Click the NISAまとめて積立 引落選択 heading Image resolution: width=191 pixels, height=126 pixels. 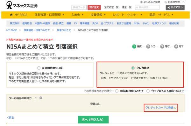click(42, 47)
